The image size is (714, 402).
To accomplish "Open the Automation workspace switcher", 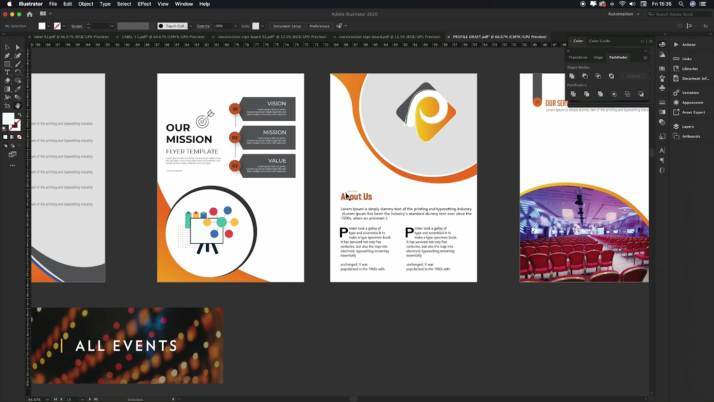I will (624, 14).
